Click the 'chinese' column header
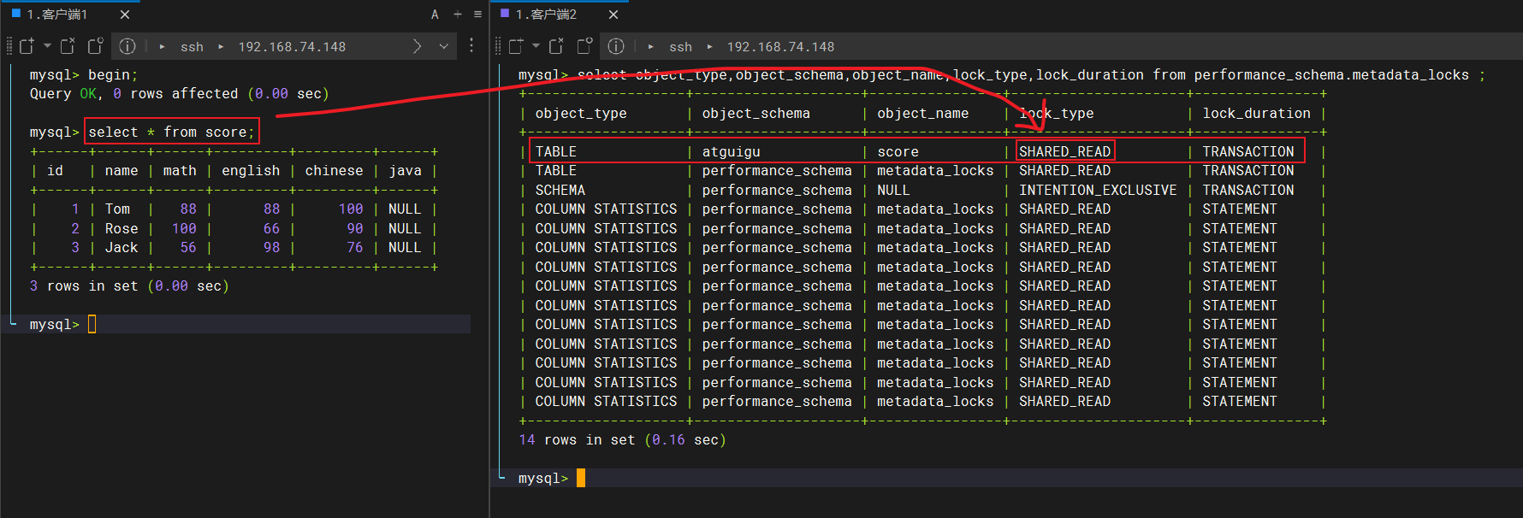The height and width of the screenshot is (518, 1523). [x=334, y=171]
